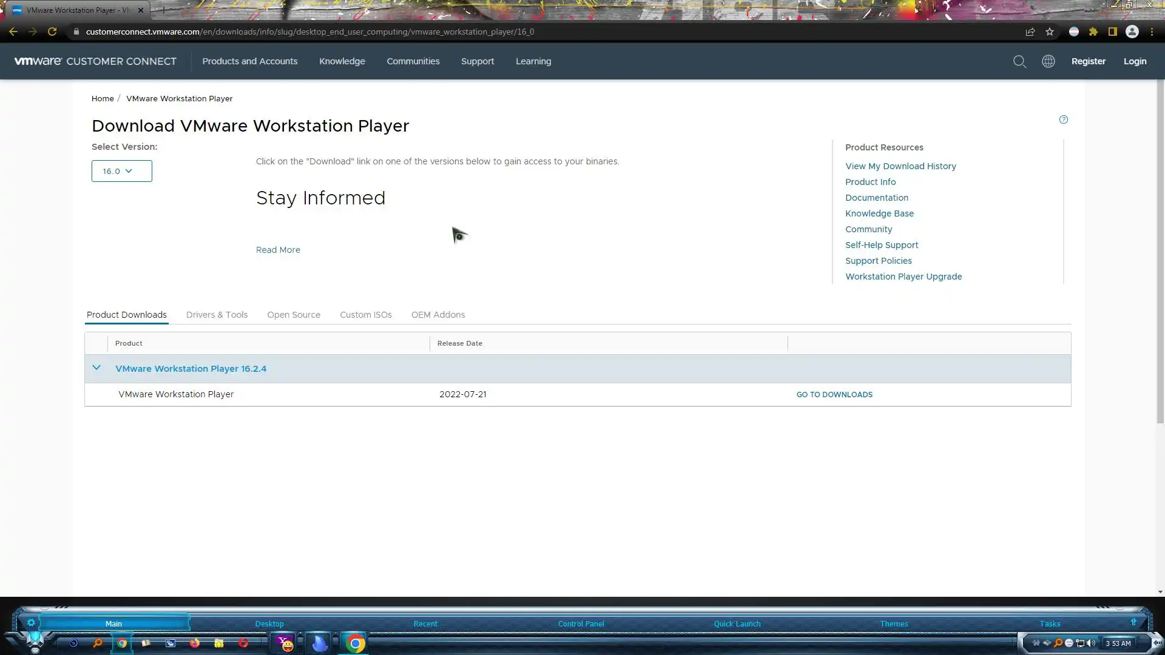Click the search magnifier icon in the header
Screen dimensions: 1165x655
point(1019,61)
